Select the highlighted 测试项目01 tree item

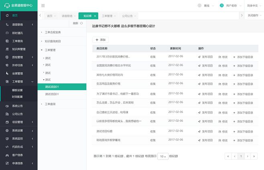(x=62, y=87)
